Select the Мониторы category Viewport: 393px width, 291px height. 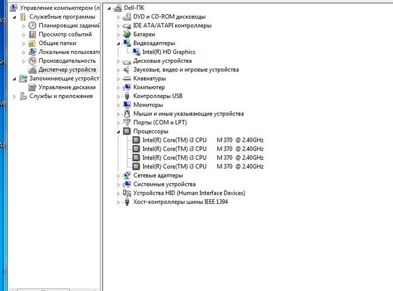pos(148,105)
